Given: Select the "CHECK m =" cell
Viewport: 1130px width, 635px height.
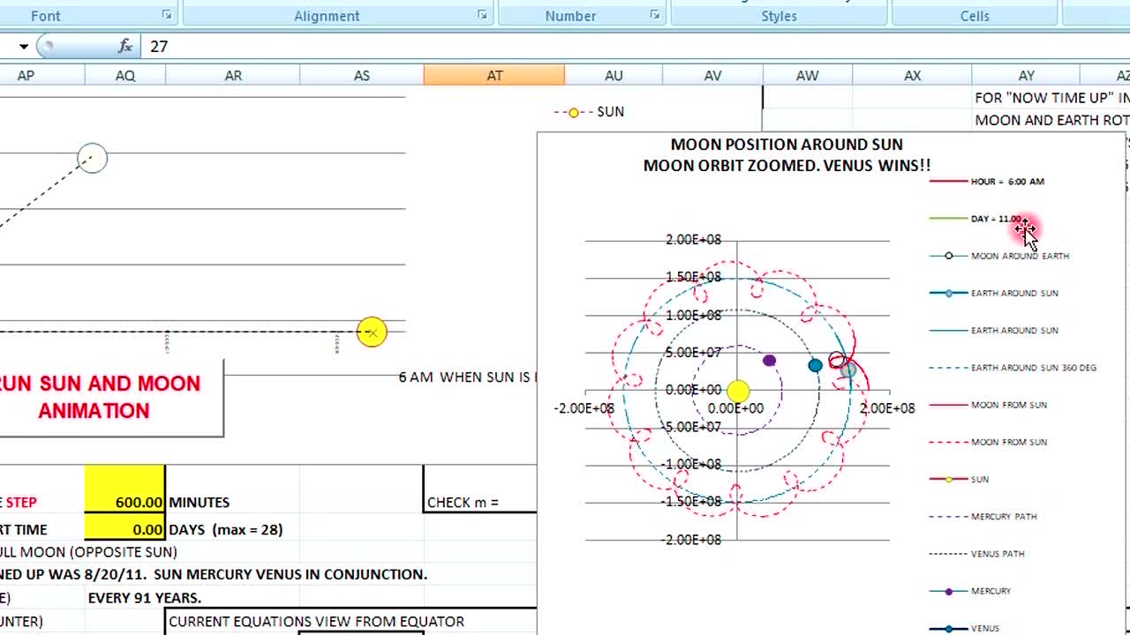Looking at the screenshot, I should point(463,503).
